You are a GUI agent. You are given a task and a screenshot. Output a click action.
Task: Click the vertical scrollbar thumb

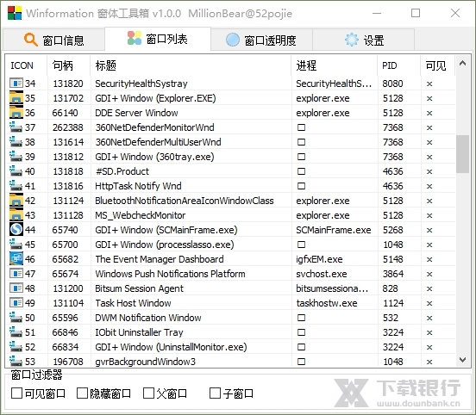(x=462, y=154)
